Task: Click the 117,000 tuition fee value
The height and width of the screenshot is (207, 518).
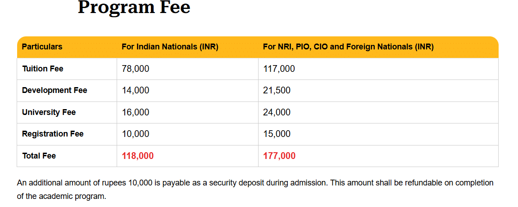Action: (x=279, y=69)
